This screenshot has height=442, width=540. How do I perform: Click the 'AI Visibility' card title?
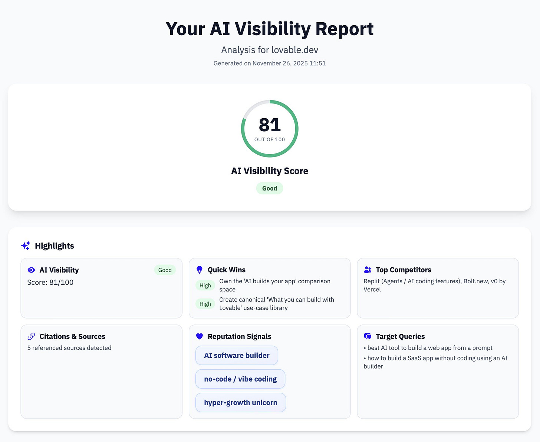(59, 270)
